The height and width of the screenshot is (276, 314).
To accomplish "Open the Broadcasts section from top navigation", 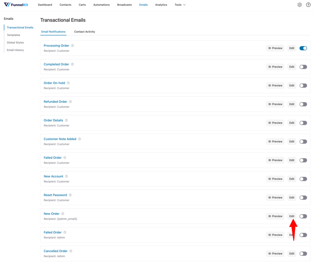I will point(124,5).
